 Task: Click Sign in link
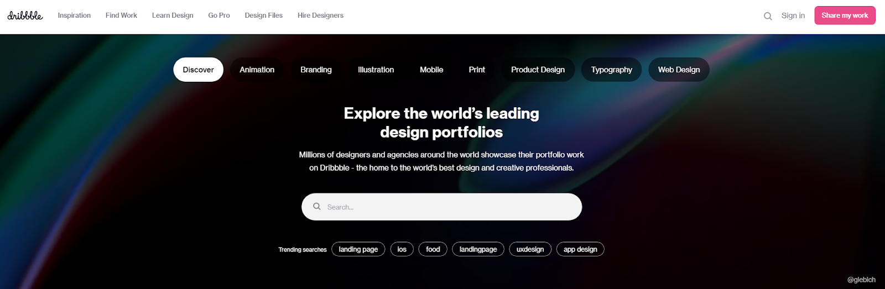coord(793,15)
